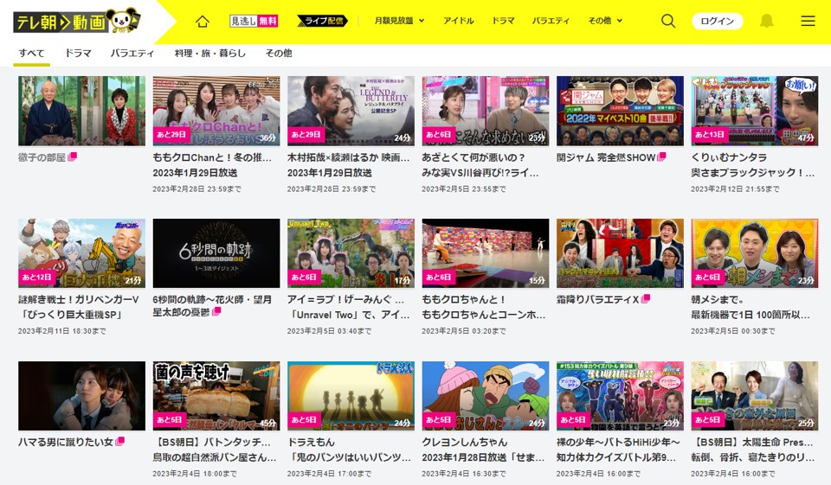Switch to その他 category tab
Viewport: 831px width, 485px height.
point(279,53)
